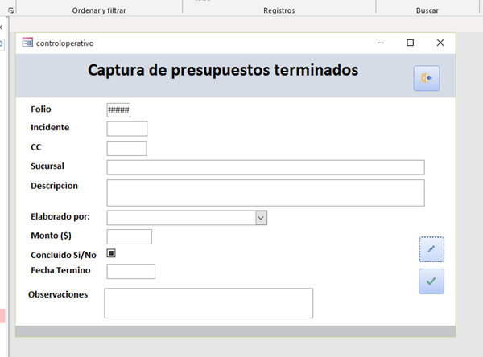
Task: Click inside the Observaciones text box
Action: (x=208, y=303)
